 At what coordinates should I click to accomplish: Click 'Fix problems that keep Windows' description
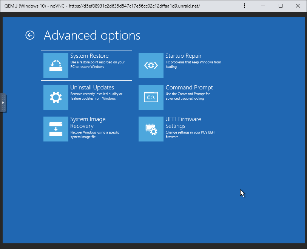(x=193, y=65)
